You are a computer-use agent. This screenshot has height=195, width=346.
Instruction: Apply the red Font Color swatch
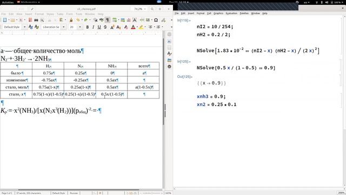tap(133, 27)
